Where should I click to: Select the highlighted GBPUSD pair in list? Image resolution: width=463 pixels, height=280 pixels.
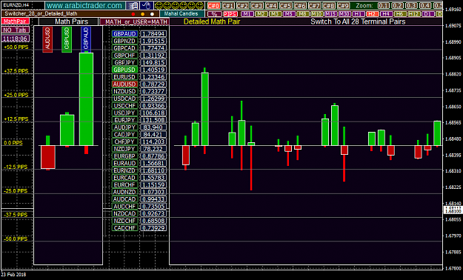tap(124, 70)
